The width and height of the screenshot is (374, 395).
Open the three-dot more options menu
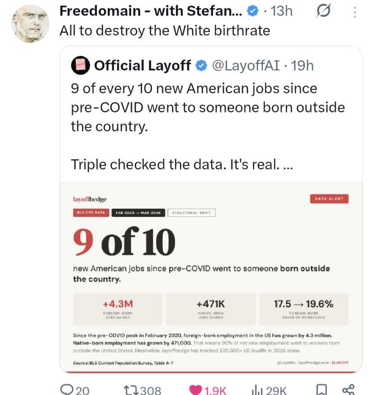355,12
